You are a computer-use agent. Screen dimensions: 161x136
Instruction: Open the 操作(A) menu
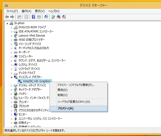(26, 11)
